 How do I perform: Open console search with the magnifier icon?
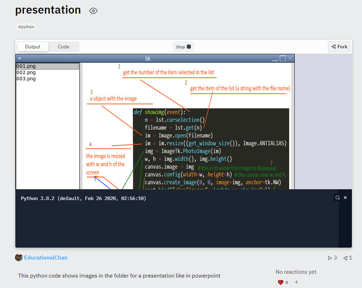click(x=337, y=197)
